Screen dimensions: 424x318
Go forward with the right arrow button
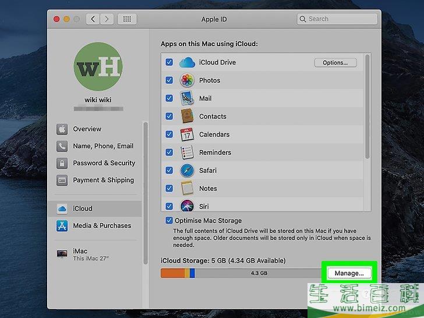107,19
